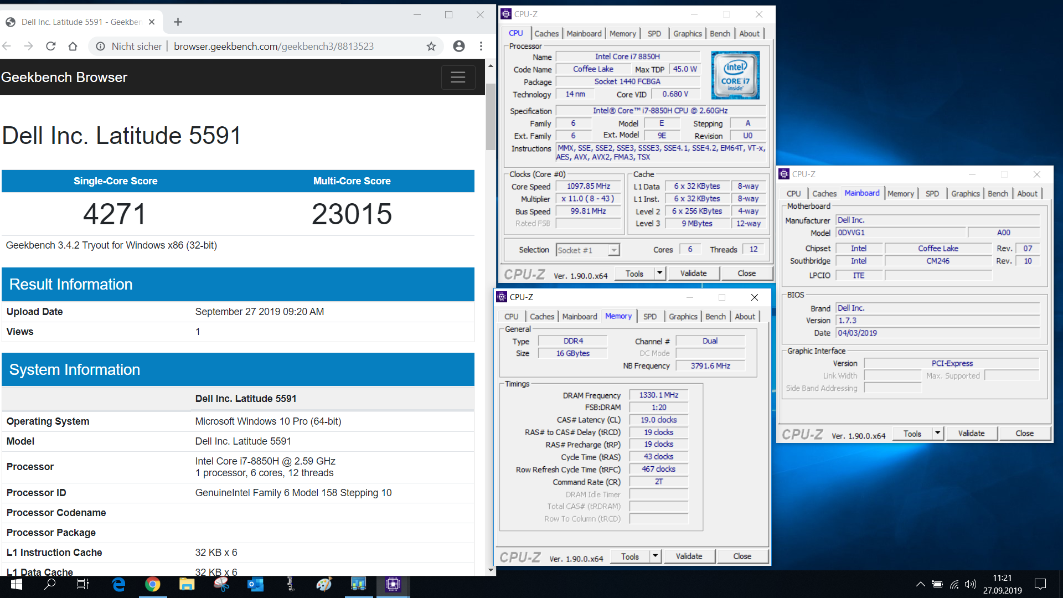
Task: Go back in Chrome history
Action: pyautogui.click(x=7, y=47)
